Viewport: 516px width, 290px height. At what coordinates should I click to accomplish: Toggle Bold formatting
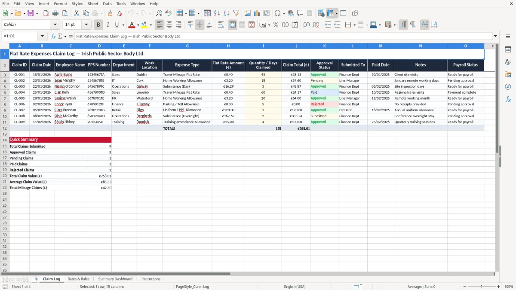[98, 25]
